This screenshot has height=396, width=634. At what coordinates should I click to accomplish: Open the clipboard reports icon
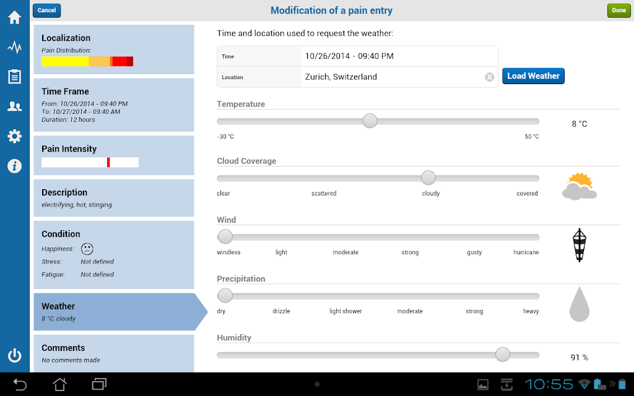(x=15, y=77)
